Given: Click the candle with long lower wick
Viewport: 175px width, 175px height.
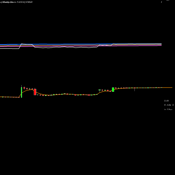Looking at the screenshot, I should 135,89.
